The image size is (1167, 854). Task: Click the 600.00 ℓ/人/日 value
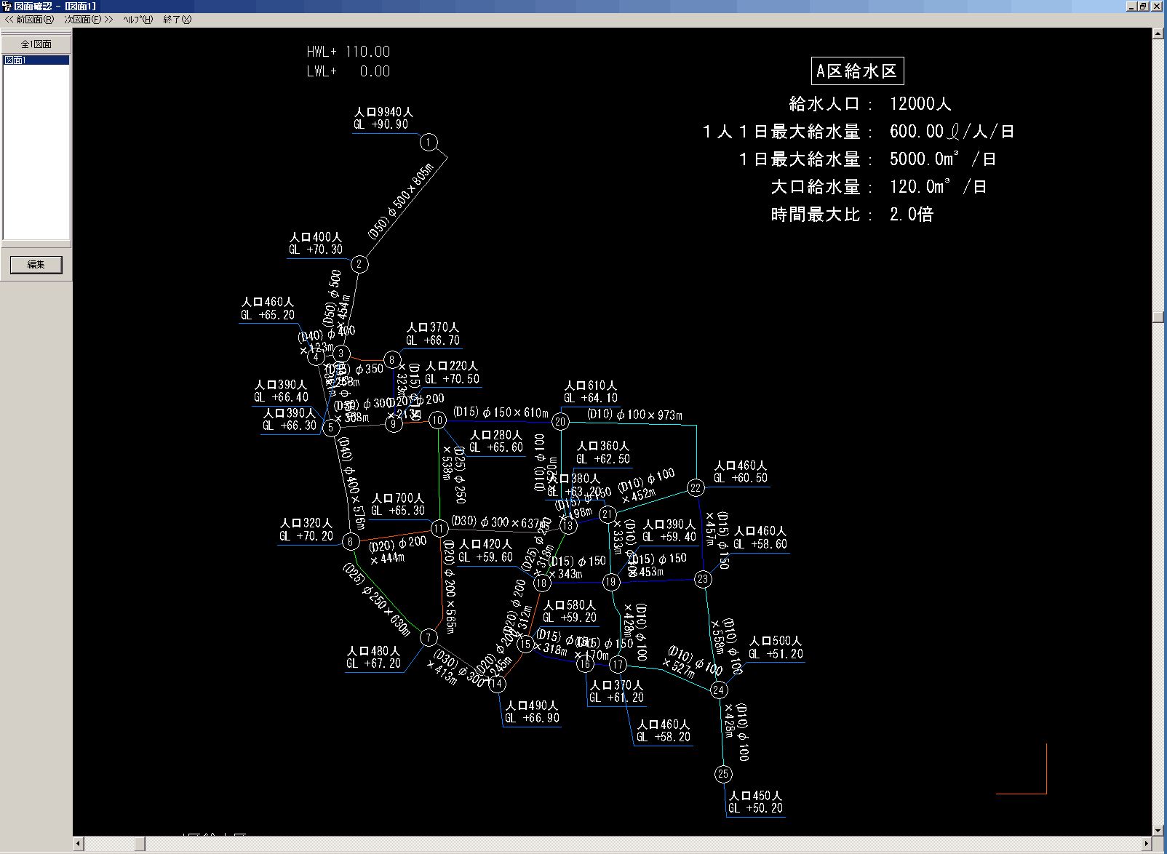click(952, 132)
